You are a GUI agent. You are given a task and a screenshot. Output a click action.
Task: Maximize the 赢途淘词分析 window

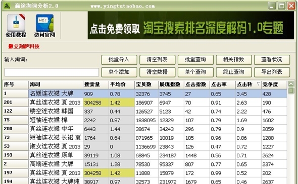(x=281, y=6)
